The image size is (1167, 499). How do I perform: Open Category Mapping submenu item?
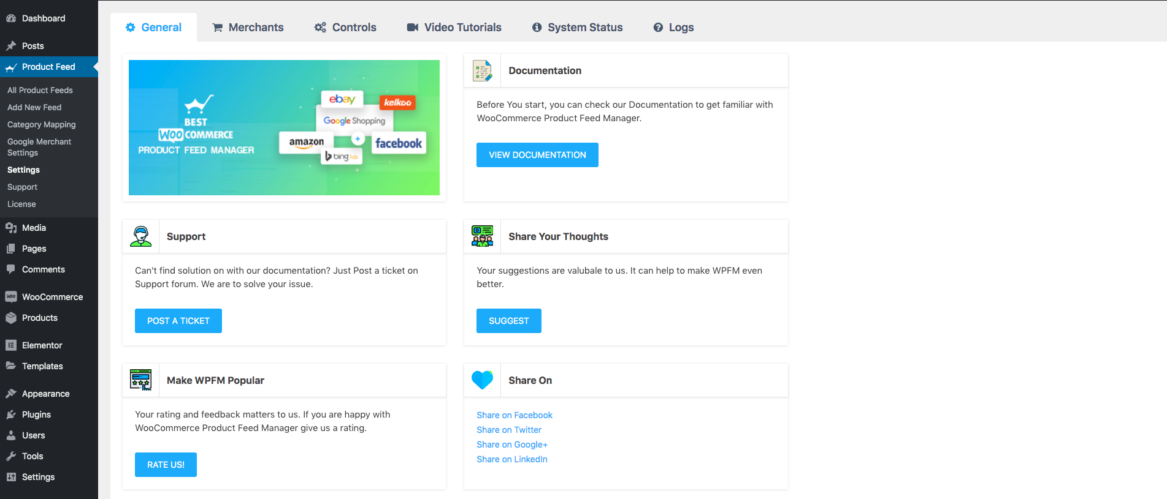click(x=42, y=124)
